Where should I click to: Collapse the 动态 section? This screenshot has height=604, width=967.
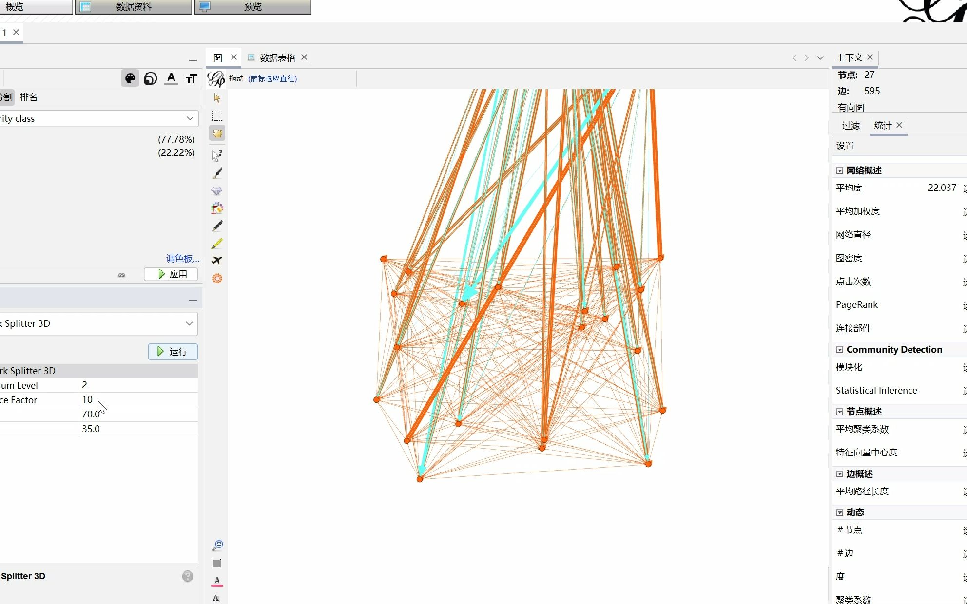[840, 512]
